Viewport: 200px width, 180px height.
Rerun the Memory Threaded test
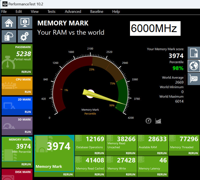tap(193, 153)
